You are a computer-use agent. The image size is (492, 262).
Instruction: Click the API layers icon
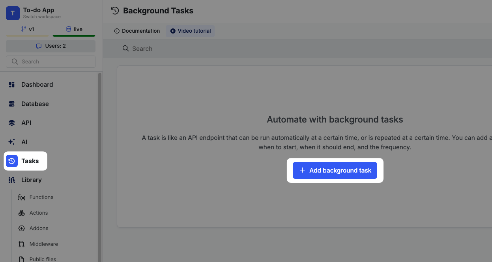point(12,123)
